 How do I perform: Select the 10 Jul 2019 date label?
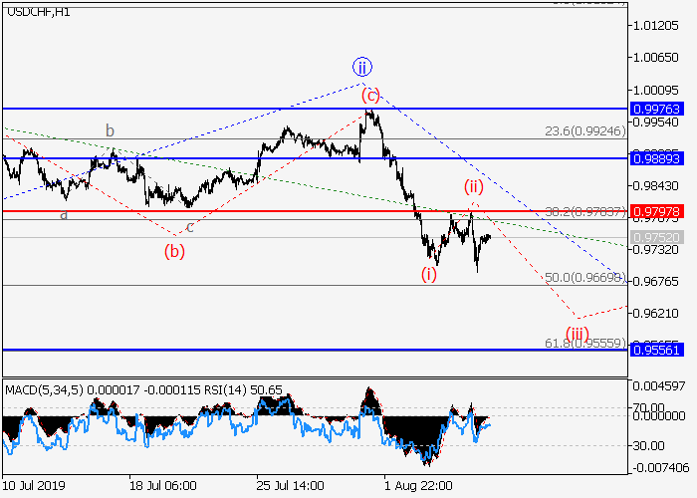(36, 484)
